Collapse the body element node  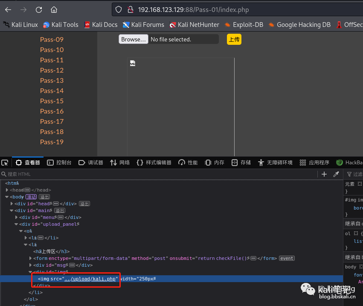(x=7, y=197)
